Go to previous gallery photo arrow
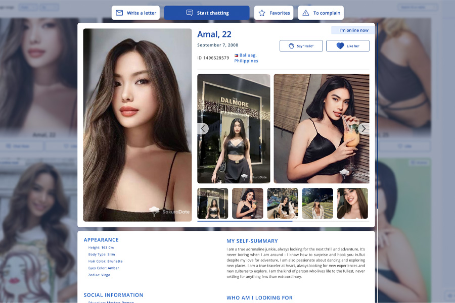The width and height of the screenshot is (455, 303). (x=203, y=128)
